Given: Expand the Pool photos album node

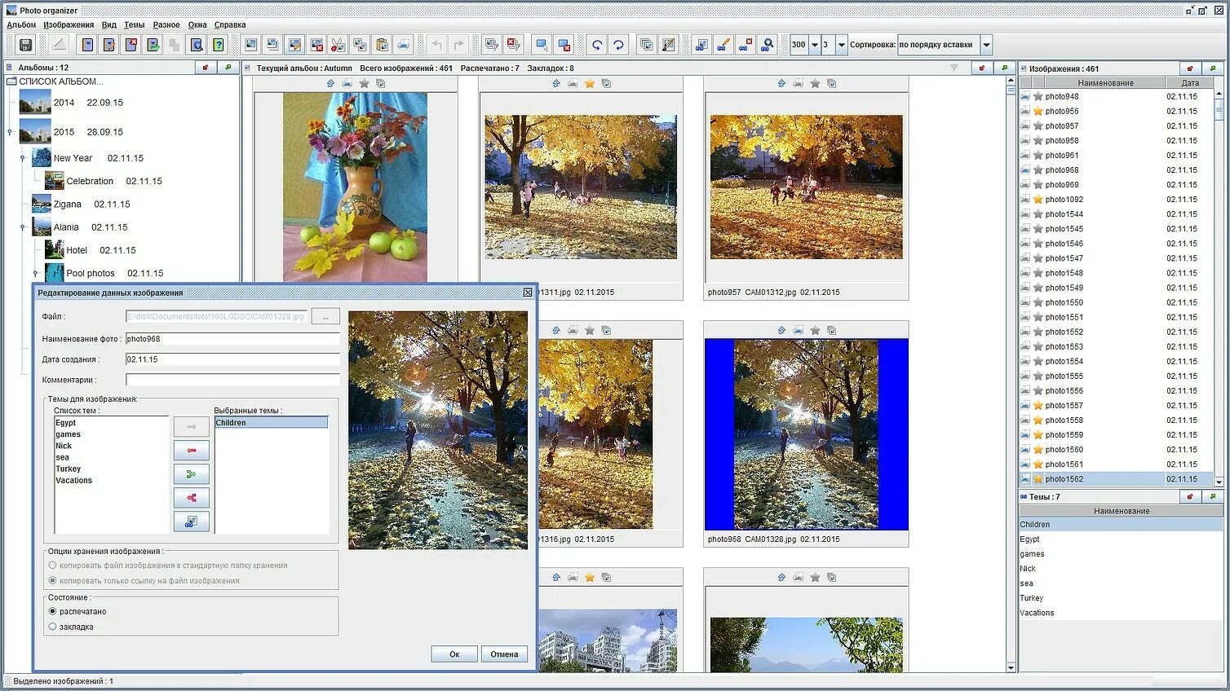Looking at the screenshot, I should (x=36, y=273).
